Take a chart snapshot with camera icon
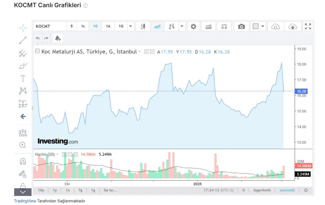 point(241,26)
